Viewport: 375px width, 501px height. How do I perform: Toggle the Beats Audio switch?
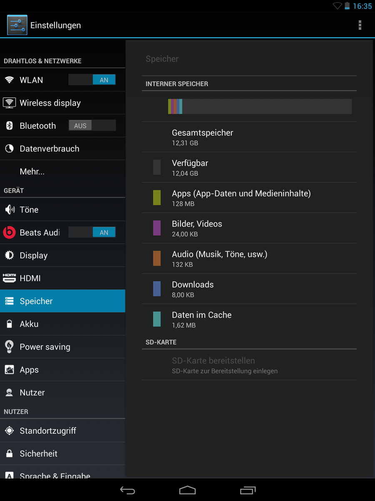[92, 233]
